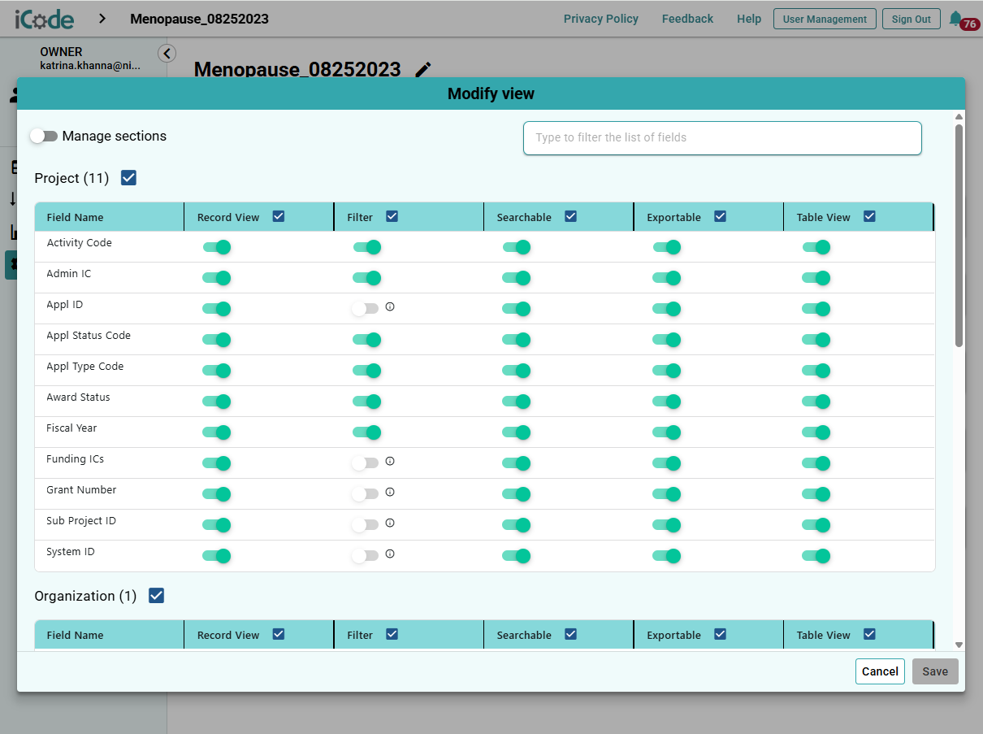Click the iCode logo
The width and height of the screenshot is (983, 734).
point(45,19)
